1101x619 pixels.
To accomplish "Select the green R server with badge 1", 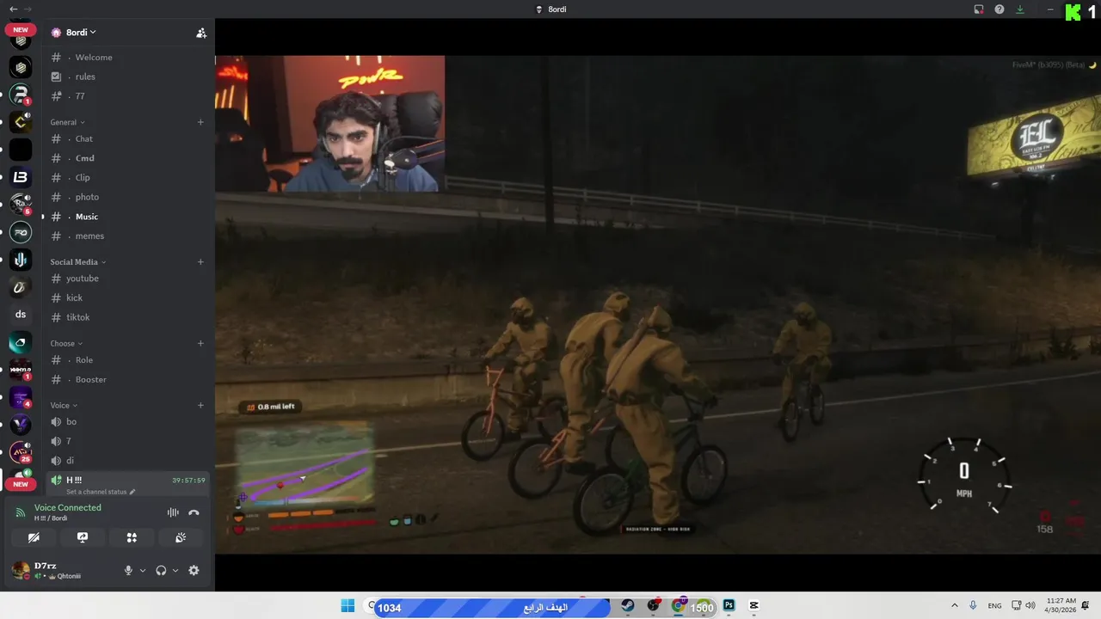I will (21, 95).
